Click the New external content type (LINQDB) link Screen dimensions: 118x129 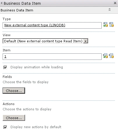35,25
